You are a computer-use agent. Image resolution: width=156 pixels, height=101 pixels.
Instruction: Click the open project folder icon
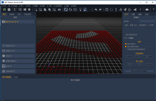click(4, 10)
